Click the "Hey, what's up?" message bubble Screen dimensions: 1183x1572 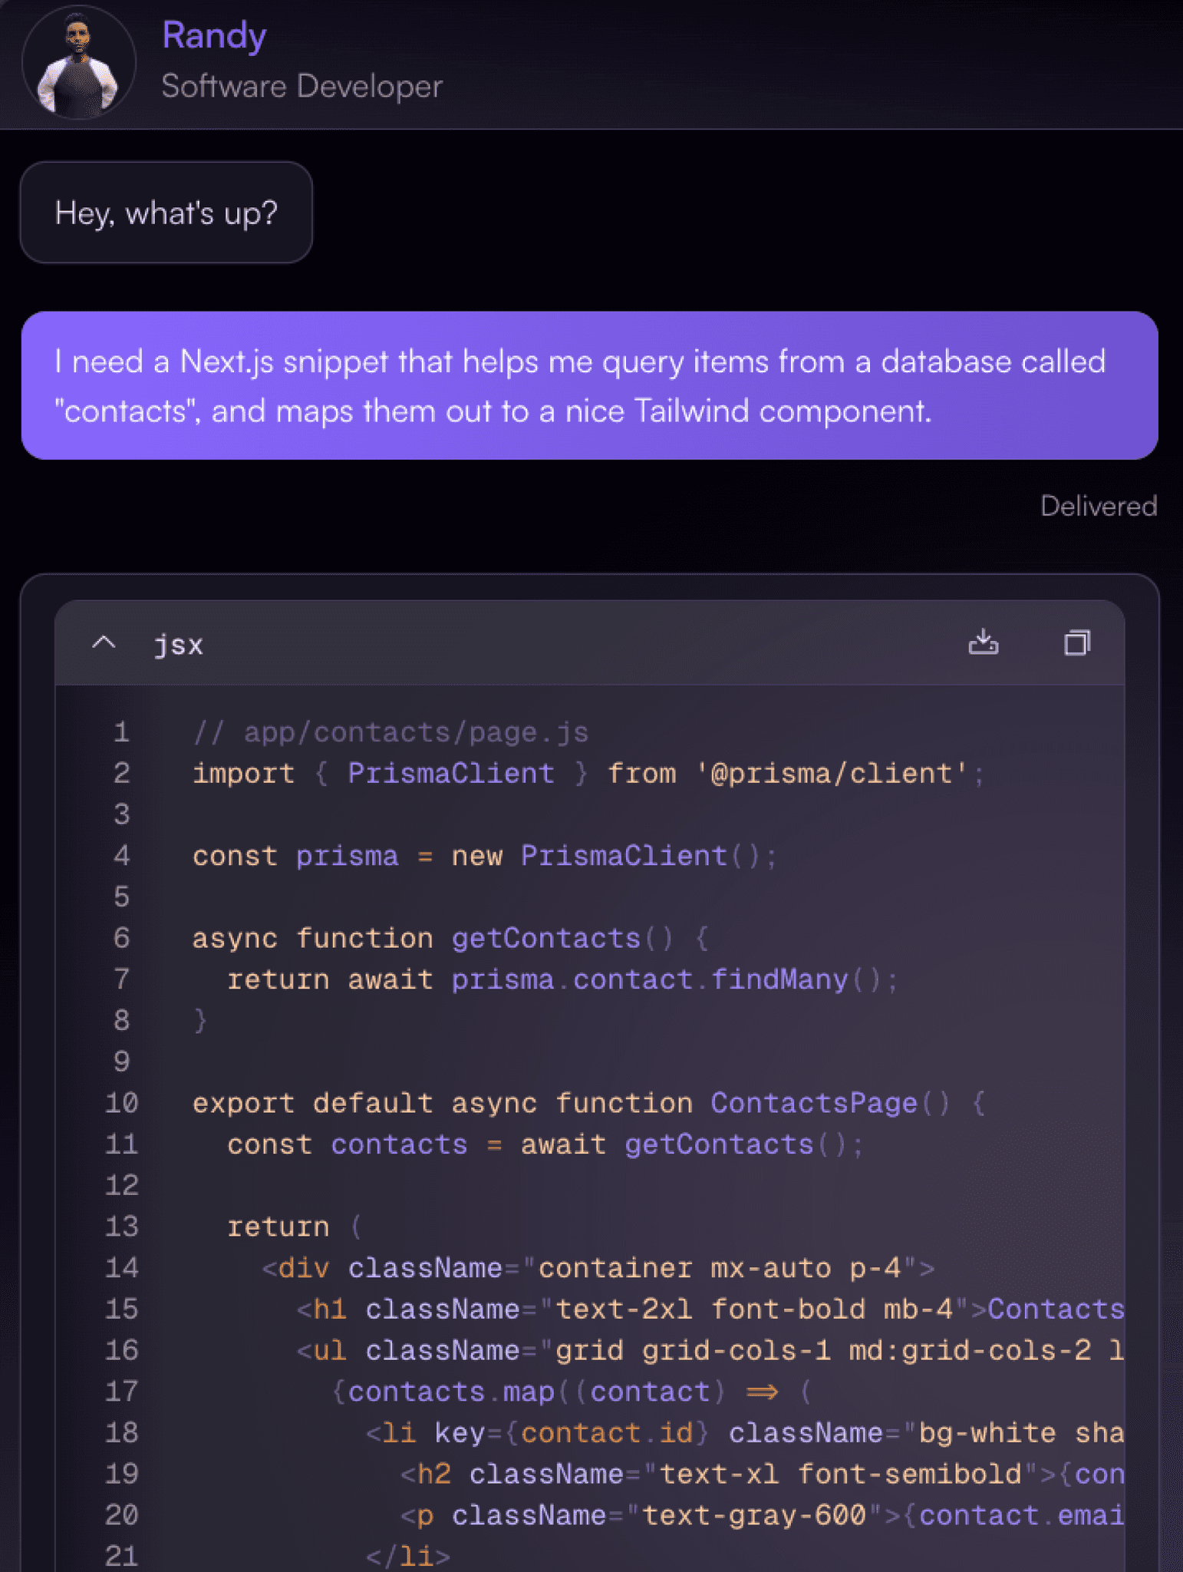coord(166,213)
